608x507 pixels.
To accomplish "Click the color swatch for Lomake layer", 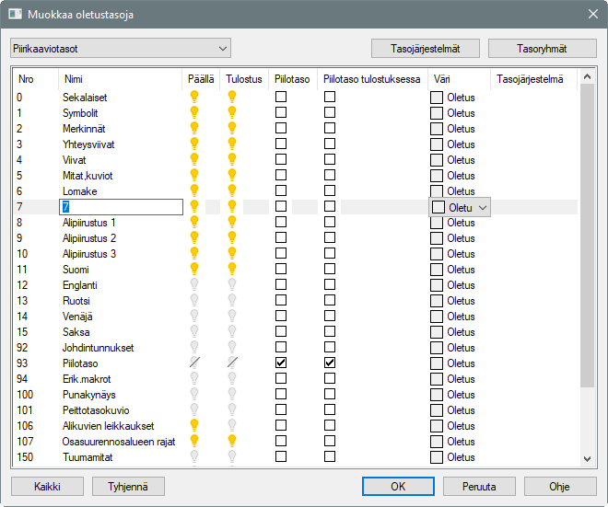I will point(437,191).
